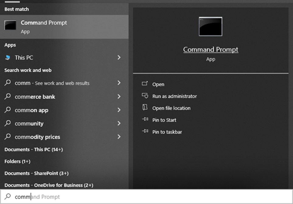Image resolution: width=293 pixels, height=204 pixels.
Task: Click the search box containing comm
Action: (147, 196)
